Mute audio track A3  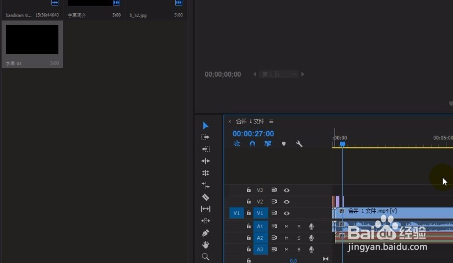pos(287,249)
